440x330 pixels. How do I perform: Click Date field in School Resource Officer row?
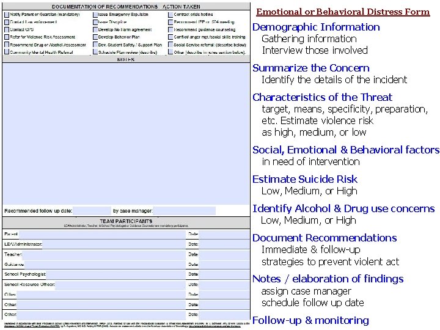point(224,284)
